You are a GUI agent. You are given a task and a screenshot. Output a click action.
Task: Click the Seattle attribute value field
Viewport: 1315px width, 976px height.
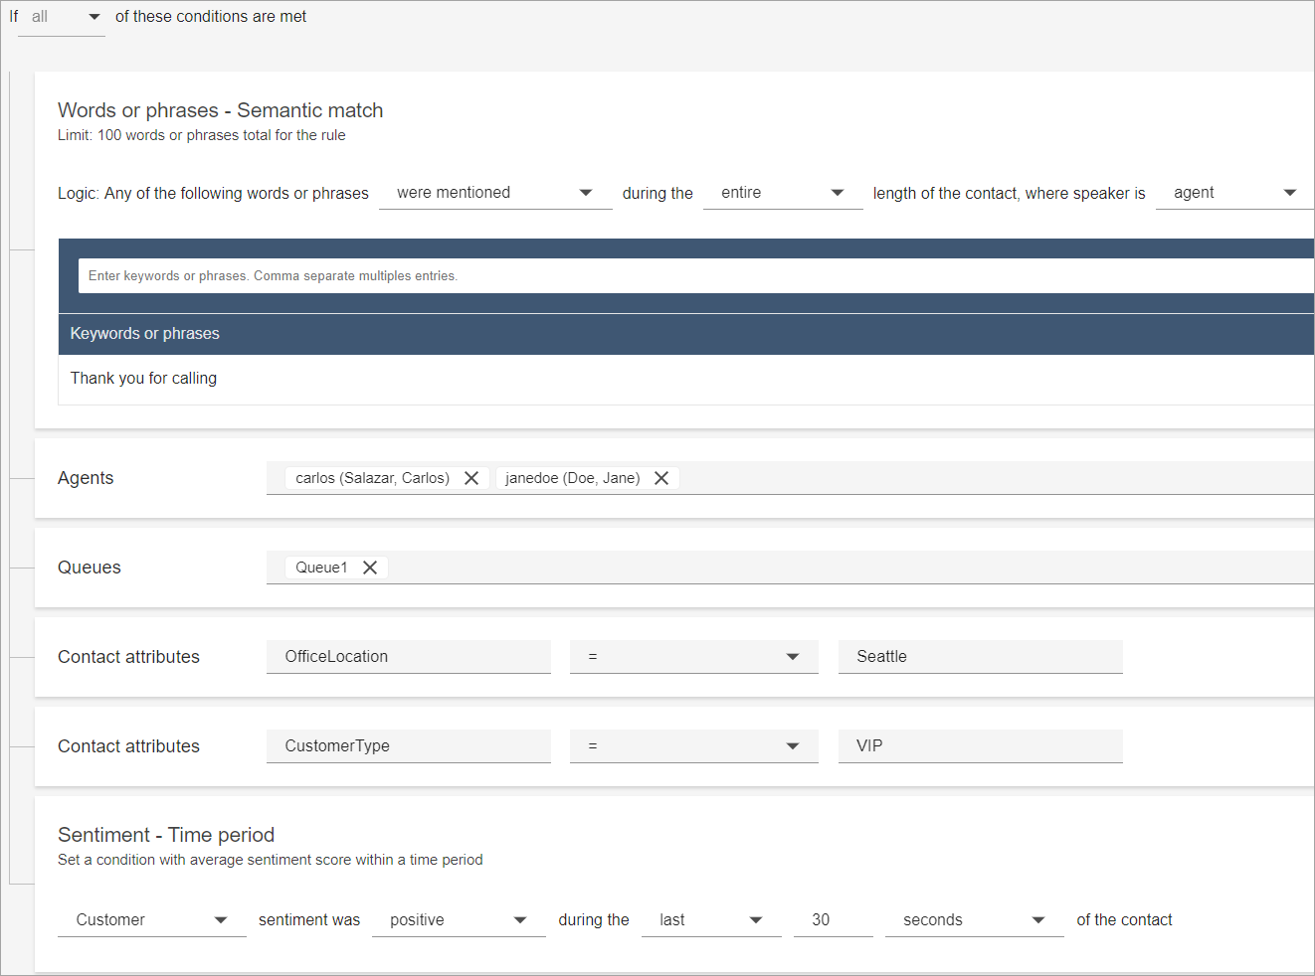980,657
